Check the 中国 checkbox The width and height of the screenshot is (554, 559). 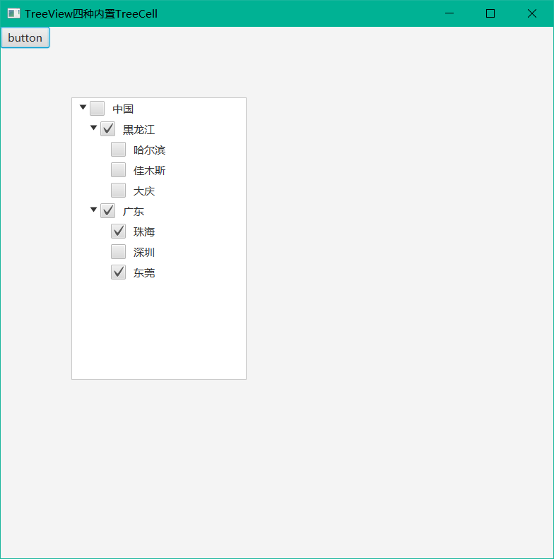[x=97, y=109]
